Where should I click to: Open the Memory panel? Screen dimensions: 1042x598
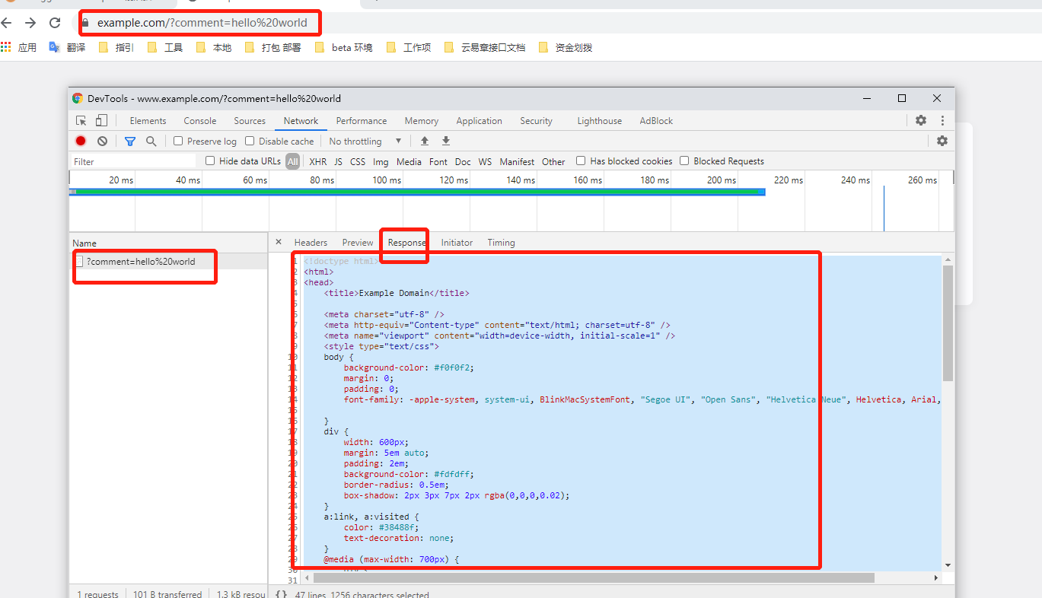point(422,120)
